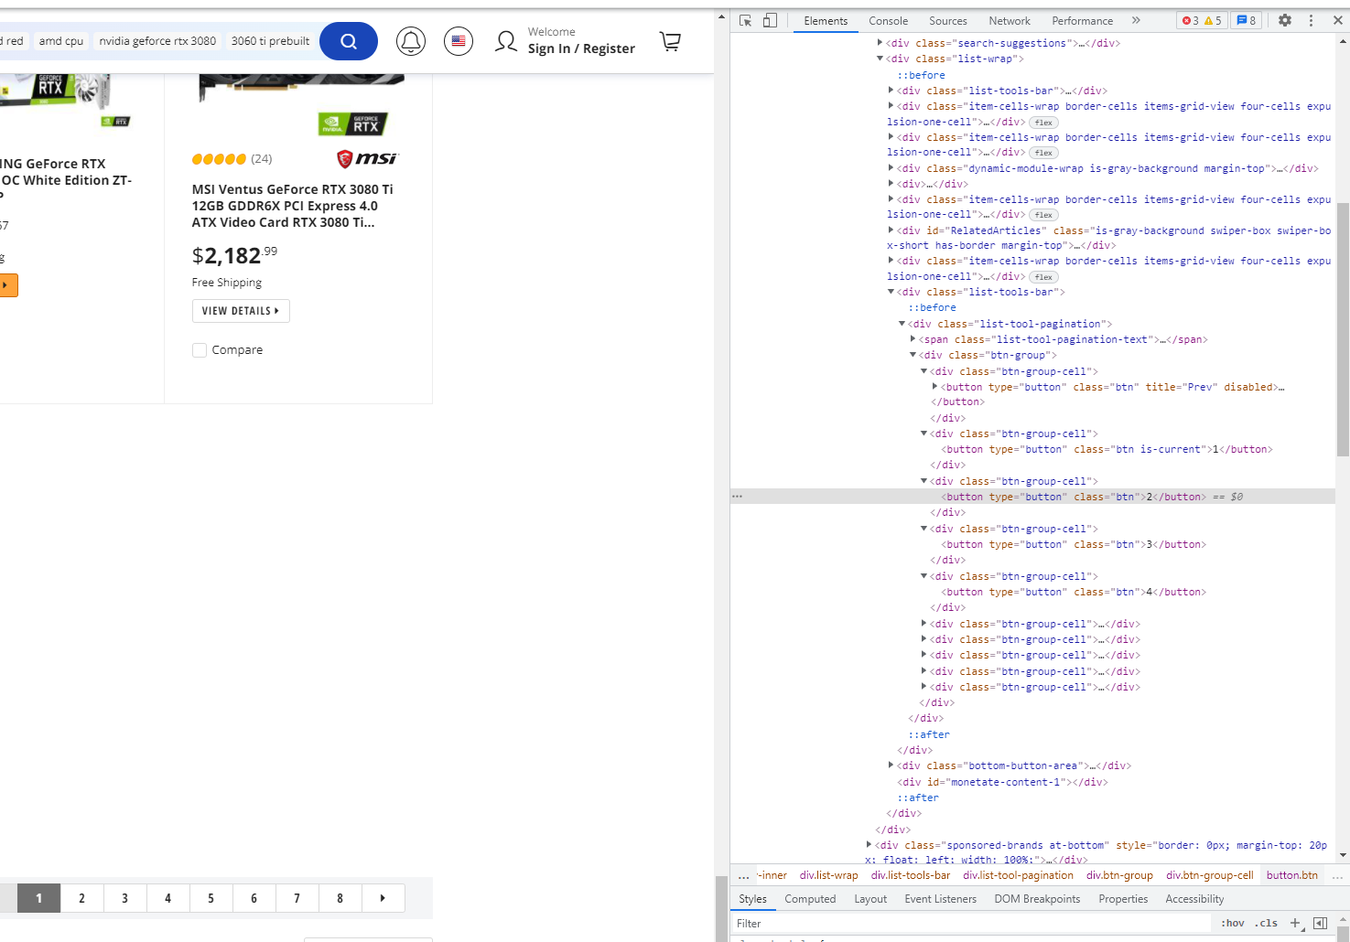The image size is (1350, 942).
Task: Click the left breadcrumb overflow ellipsis
Action: point(743,876)
